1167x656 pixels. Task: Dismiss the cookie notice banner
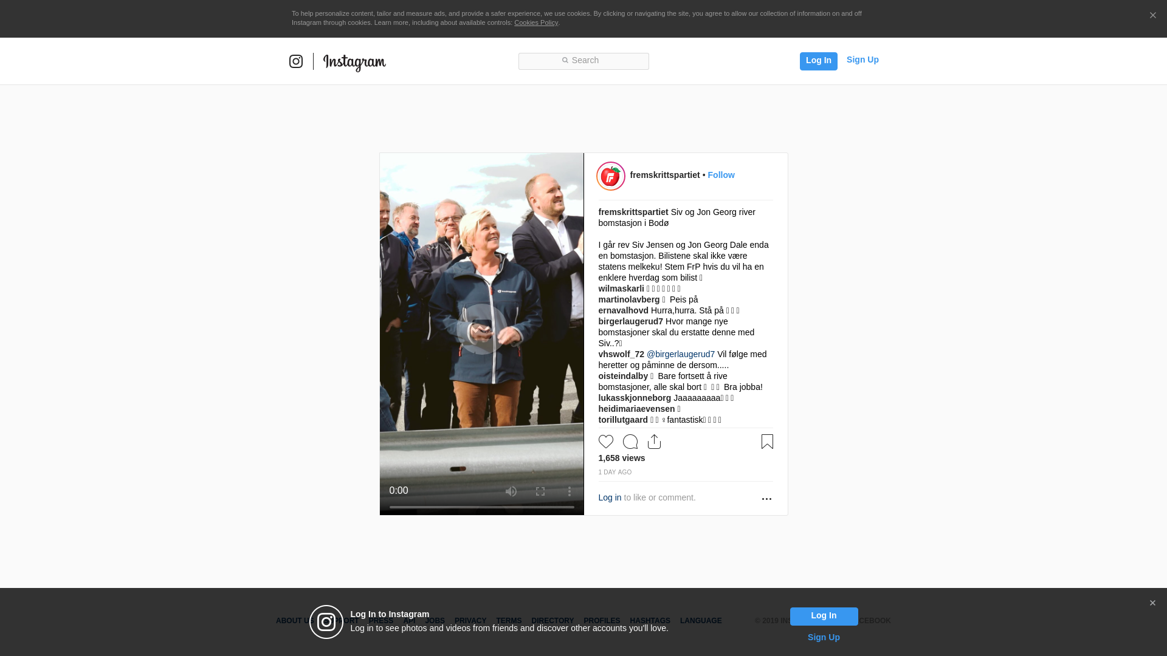click(1152, 16)
